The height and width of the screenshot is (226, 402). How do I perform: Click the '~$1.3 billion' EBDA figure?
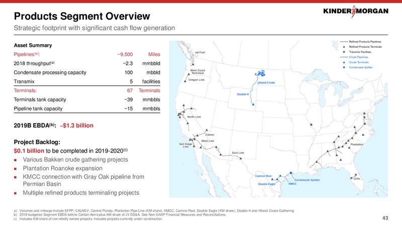pyautogui.click(x=76, y=126)
